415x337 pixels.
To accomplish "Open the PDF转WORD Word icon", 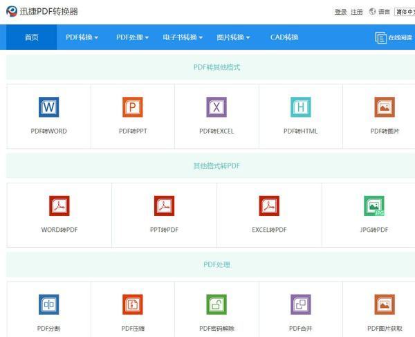I will click(48, 107).
